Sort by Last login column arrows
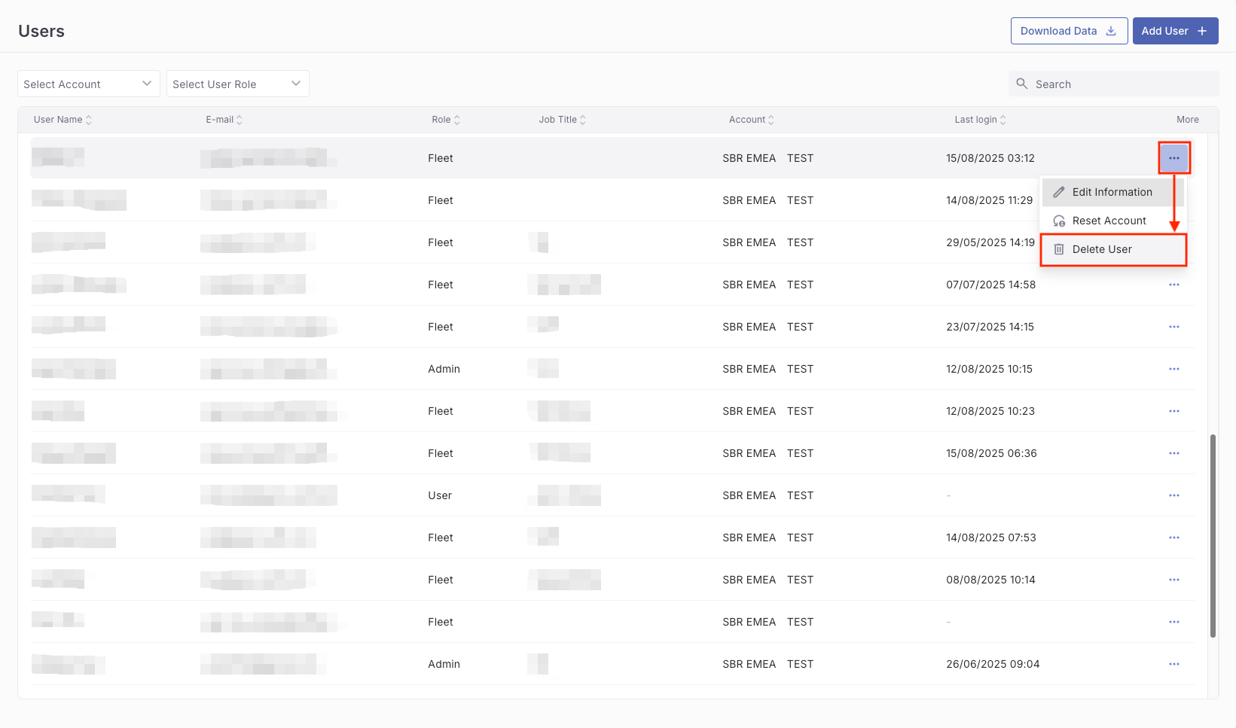Screen dimensions: 1236x728 tap(1003, 120)
